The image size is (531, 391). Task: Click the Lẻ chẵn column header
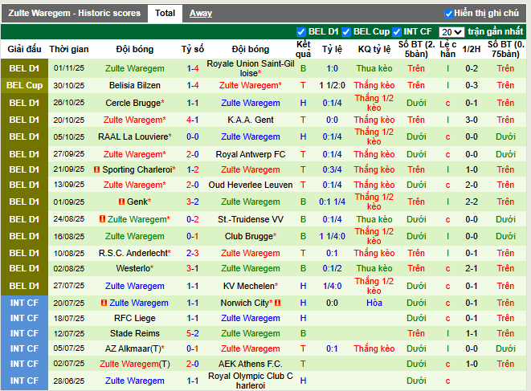tap(447, 49)
